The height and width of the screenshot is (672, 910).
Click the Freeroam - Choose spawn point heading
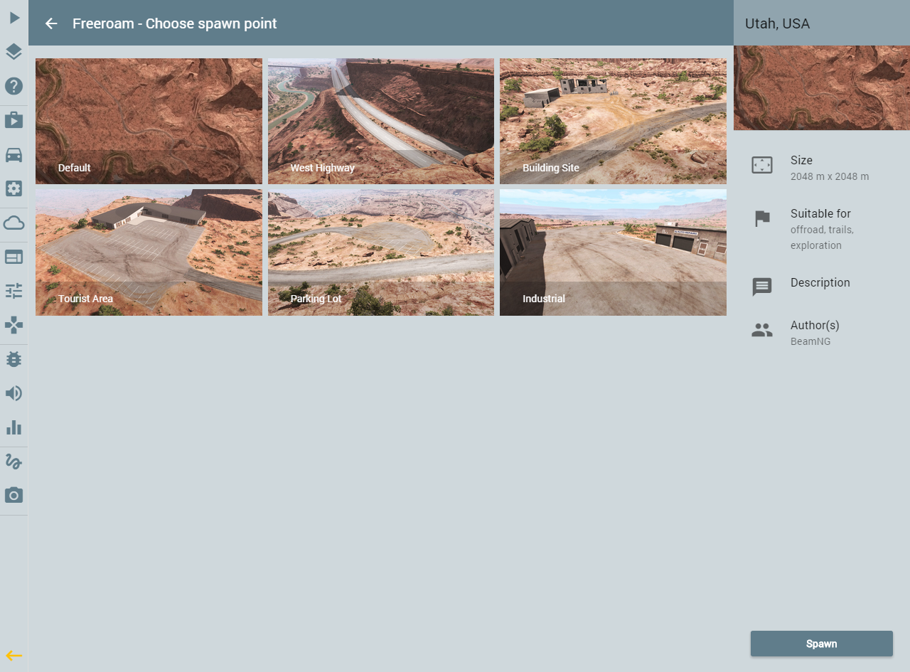[175, 23]
